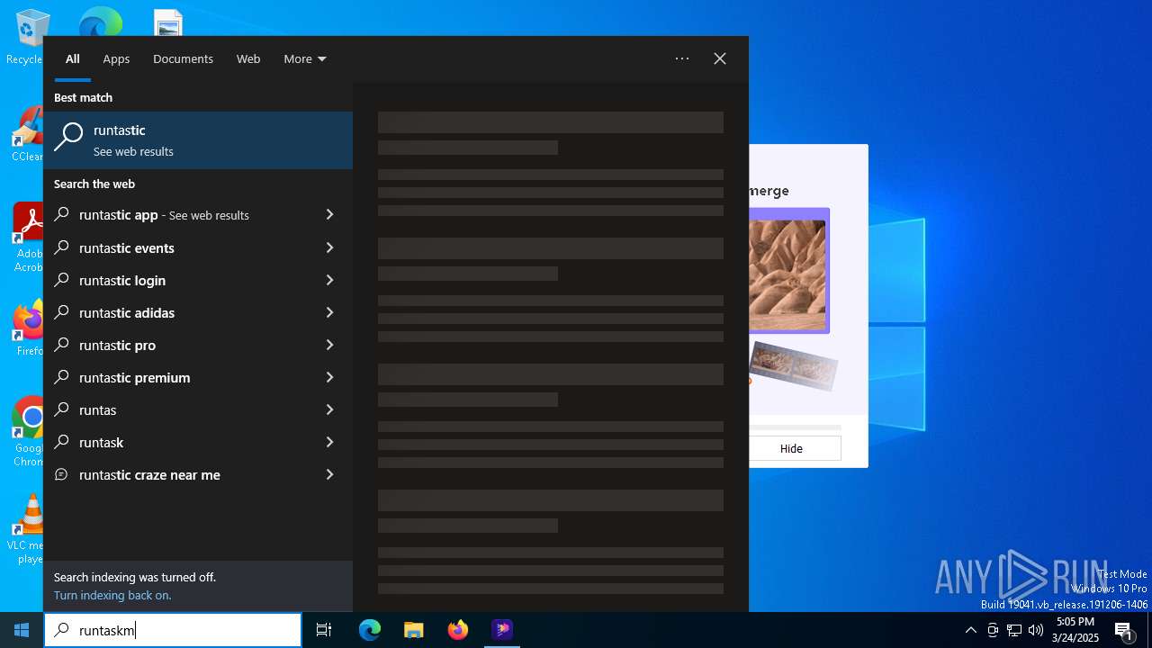Open the Windows Start menu
Screen dimensions: 1152x648
pos(22,630)
